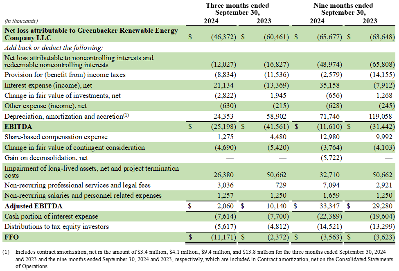Viewport: 399px width, 271px height.
Task: Click 'Change in fair value of contingent consideration' label
Action: tap(74, 148)
